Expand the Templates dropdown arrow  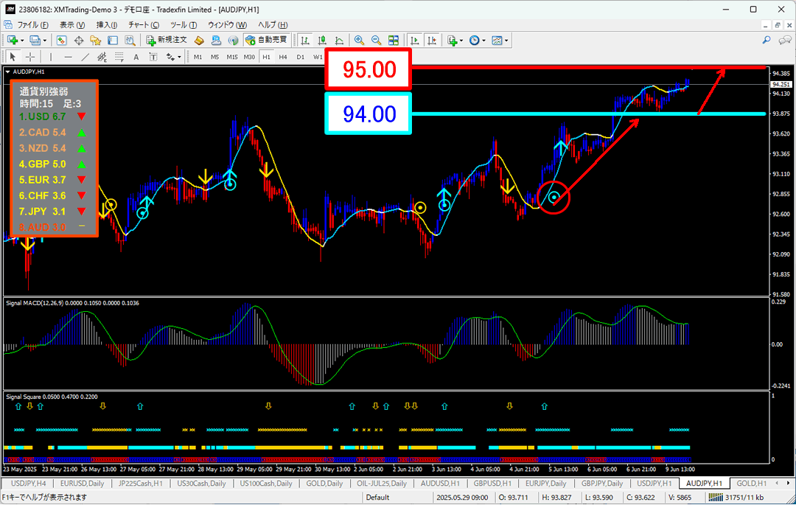tap(506, 41)
